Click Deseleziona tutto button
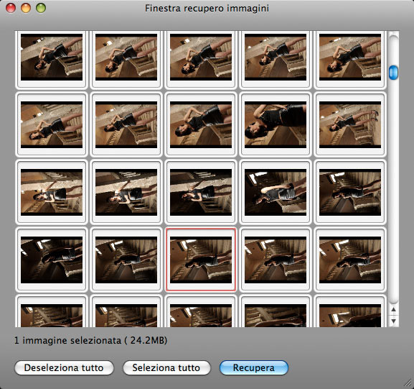The height and width of the screenshot is (389, 414). tap(64, 367)
